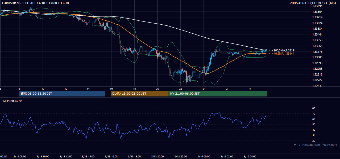Click the 3/18 22:00 time label
The image size is (340, 159).
[180, 157]
